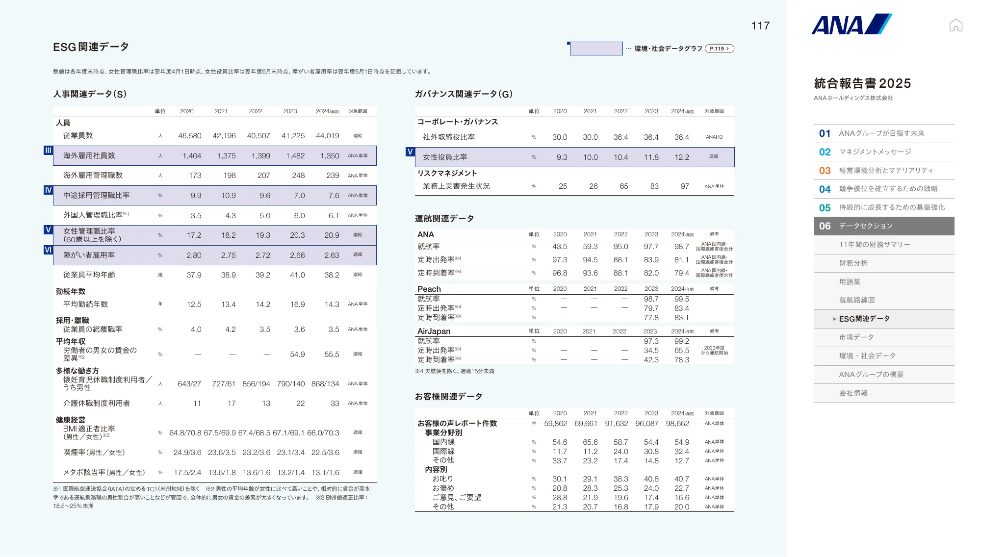Viewport: 981px width, 557px height.
Task: Click the purple legend swatch near 環境・社会データグラフ
Action: point(596,50)
